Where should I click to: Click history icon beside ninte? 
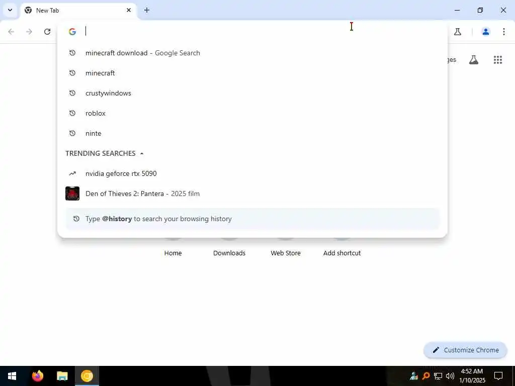click(x=72, y=133)
